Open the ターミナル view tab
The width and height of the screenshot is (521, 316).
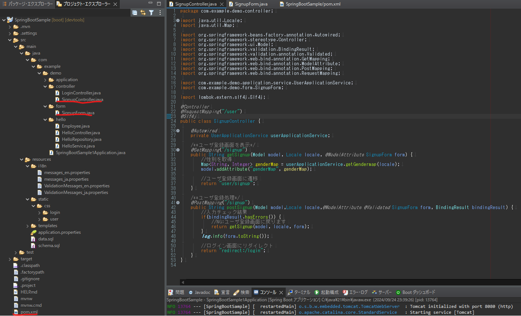pos(302,292)
